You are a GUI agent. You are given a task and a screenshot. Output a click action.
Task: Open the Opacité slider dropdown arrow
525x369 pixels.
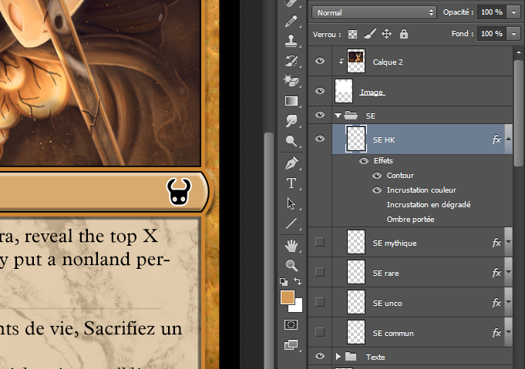(x=514, y=12)
